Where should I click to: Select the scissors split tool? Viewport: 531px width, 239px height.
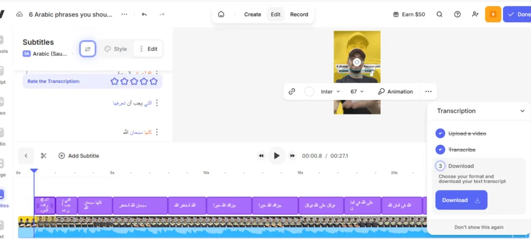(44, 156)
